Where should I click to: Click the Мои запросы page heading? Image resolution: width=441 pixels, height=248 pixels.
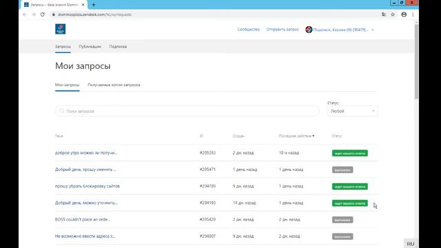tap(83, 66)
